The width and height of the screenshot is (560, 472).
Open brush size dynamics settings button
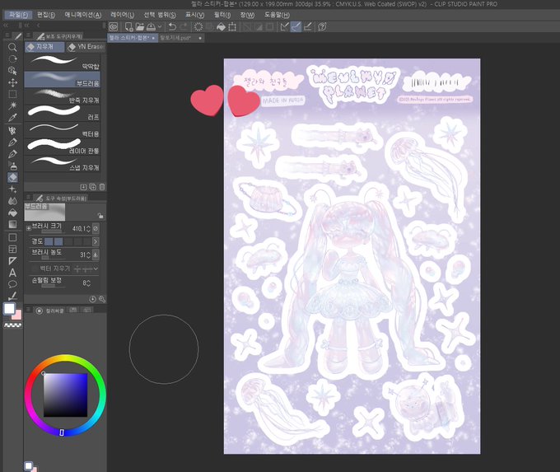(x=96, y=228)
